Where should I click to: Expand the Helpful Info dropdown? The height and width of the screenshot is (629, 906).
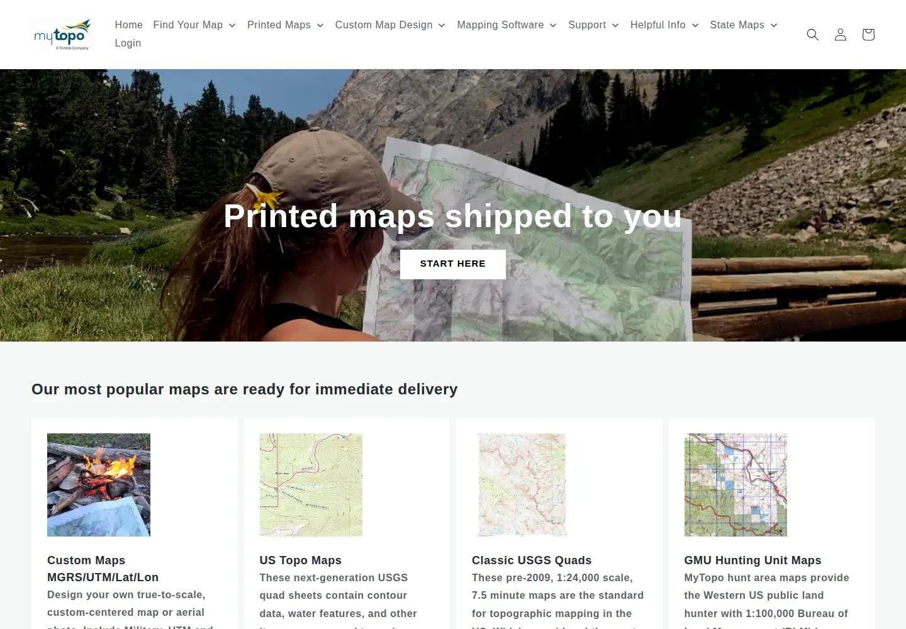(x=664, y=25)
